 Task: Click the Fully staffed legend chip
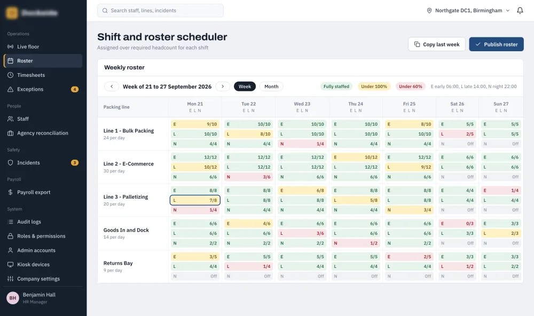point(336,86)
